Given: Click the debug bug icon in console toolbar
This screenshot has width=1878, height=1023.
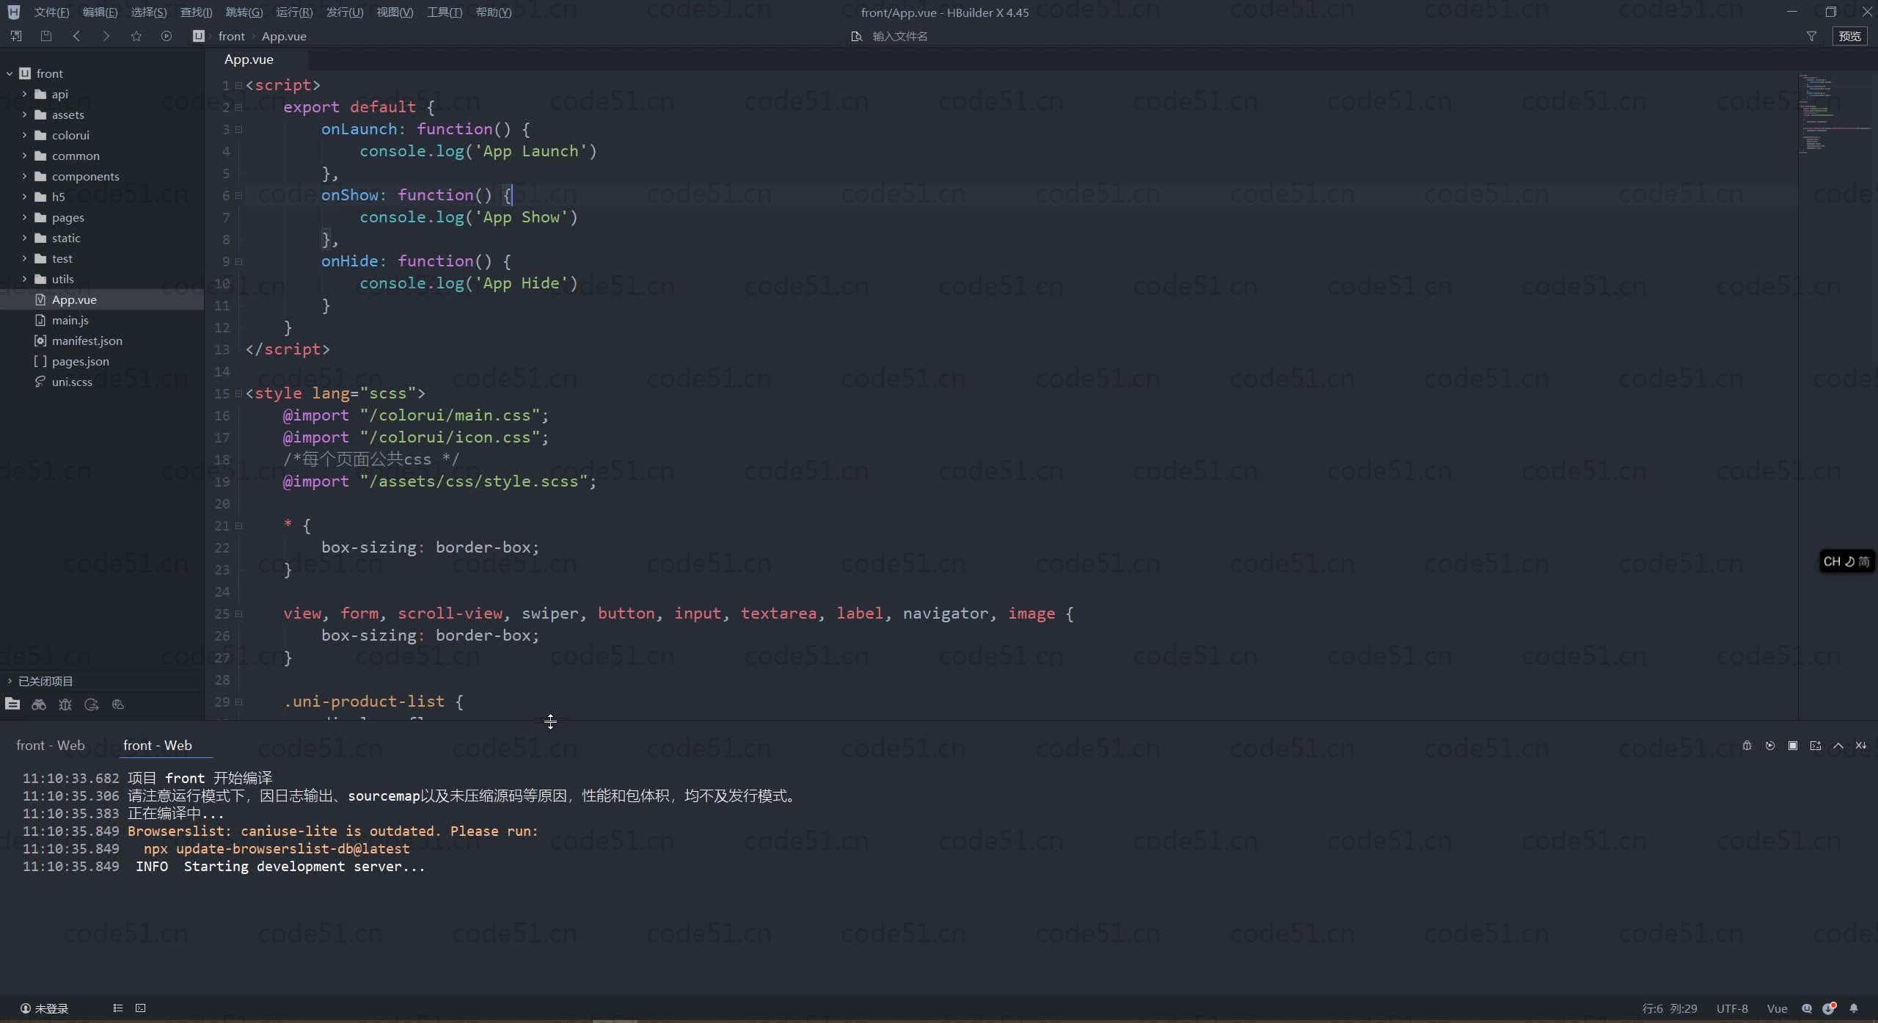Looking at the screenshot, I should 1747,746.
